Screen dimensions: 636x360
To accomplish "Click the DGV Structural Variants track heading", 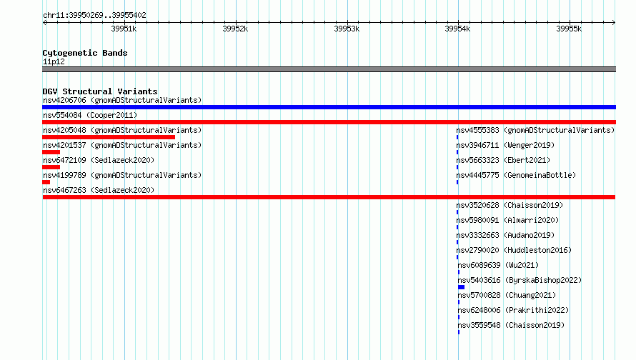I will point(100,91).
